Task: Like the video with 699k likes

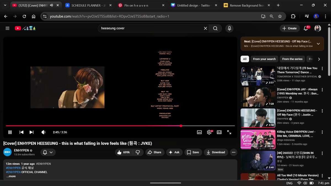Action: 123,152
